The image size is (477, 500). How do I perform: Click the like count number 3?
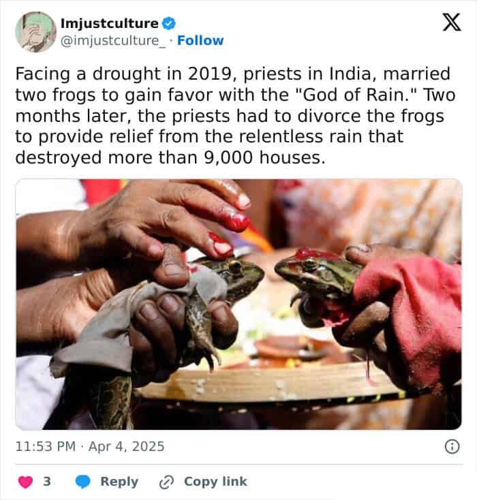click(47, 482)
